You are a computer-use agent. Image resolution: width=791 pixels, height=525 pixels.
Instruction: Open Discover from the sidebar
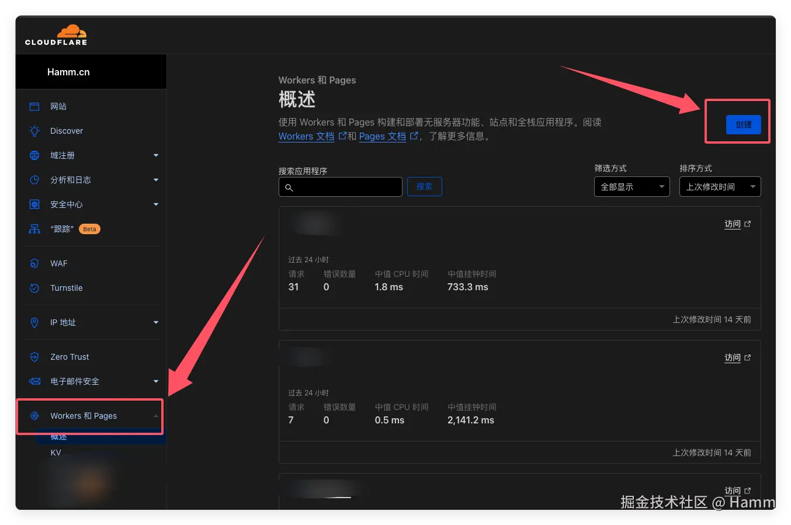click(66, 131)
